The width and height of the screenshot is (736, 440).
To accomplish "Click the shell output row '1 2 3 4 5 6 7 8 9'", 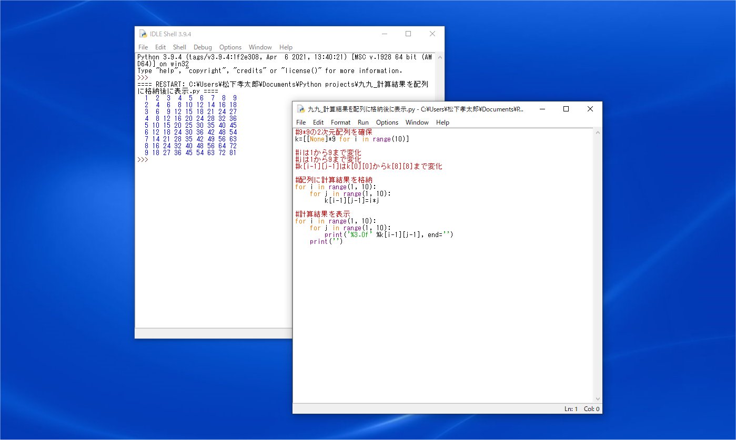I will pos(190,98).
